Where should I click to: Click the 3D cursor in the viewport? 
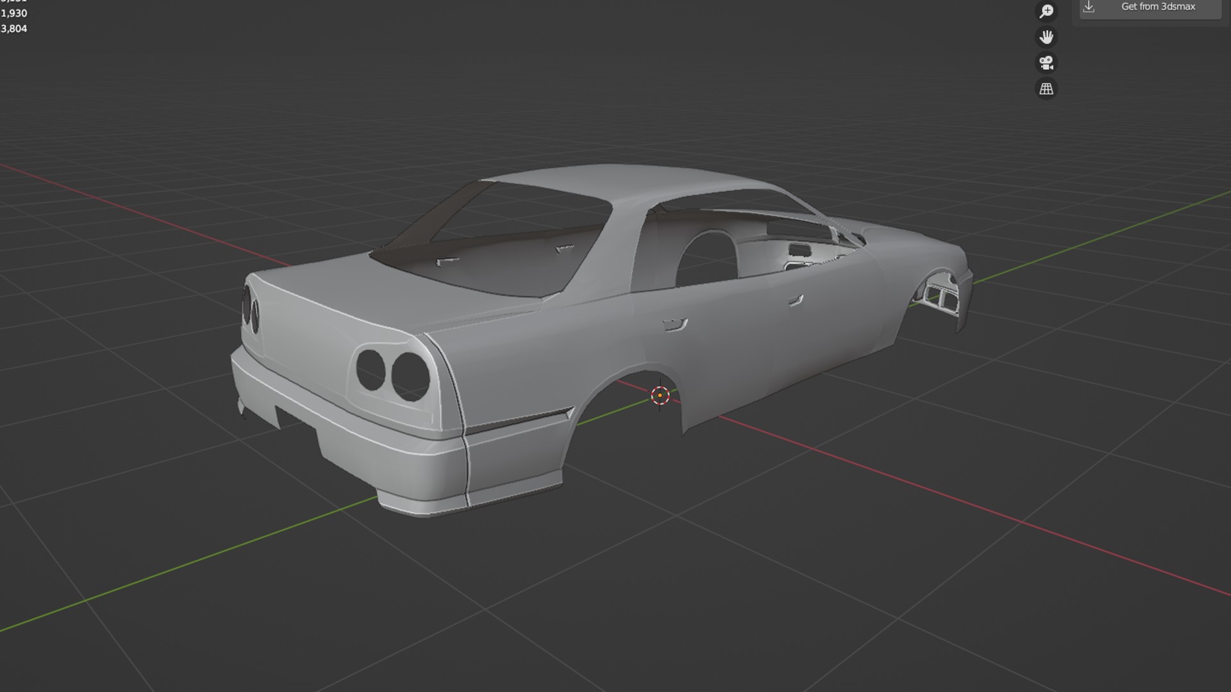point(660,395)
